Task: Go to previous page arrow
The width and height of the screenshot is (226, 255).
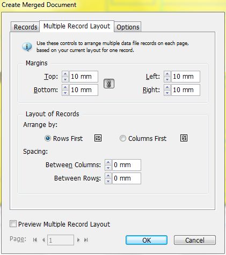Action: [43, 240]
